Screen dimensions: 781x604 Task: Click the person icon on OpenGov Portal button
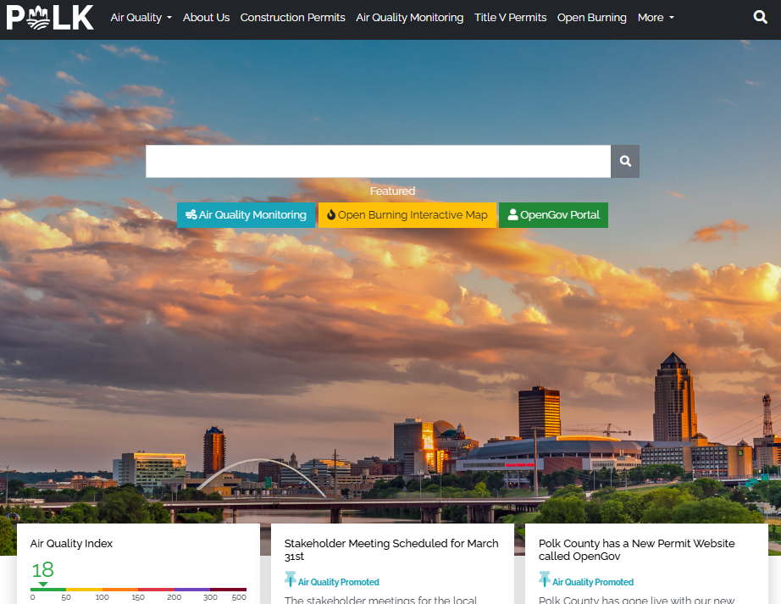512,215
